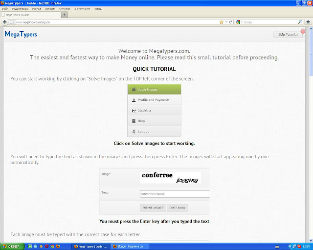313x250 pixels.
Task: Click the running figure icon beside Logout
Action: pyautogui.click(x=134, y=131)
